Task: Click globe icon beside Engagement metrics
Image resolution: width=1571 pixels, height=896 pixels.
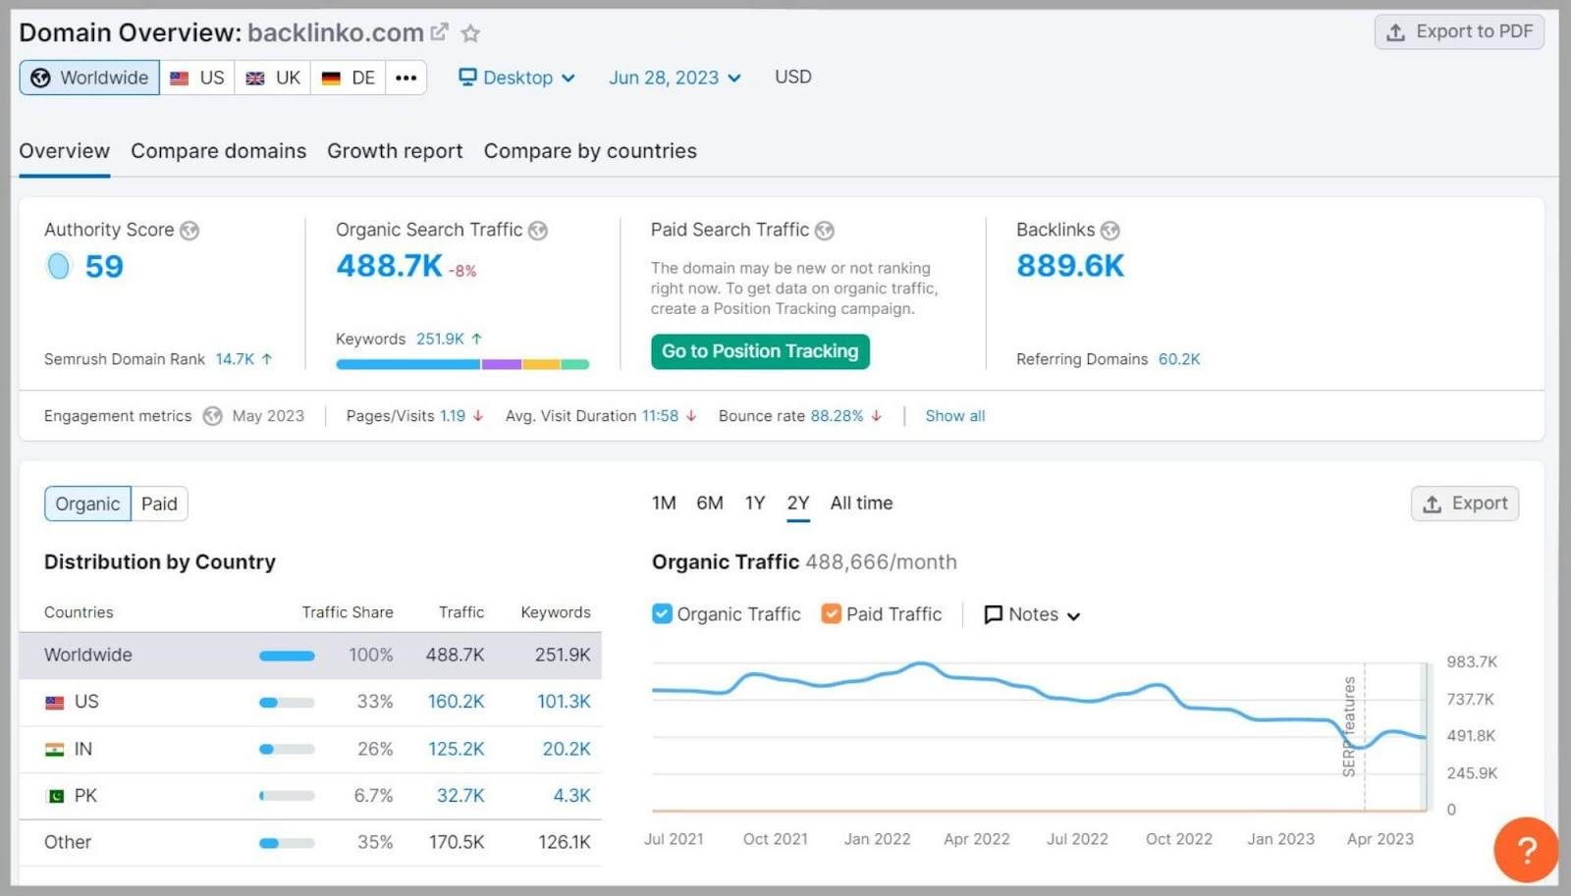Action: (212, 416)
